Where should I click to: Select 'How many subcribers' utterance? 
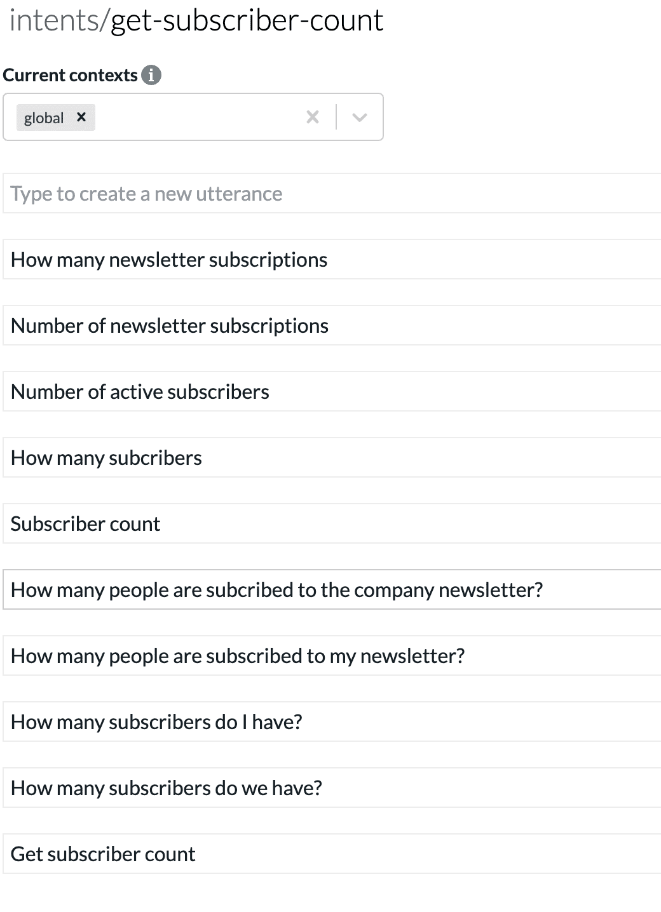coord(332,457)
